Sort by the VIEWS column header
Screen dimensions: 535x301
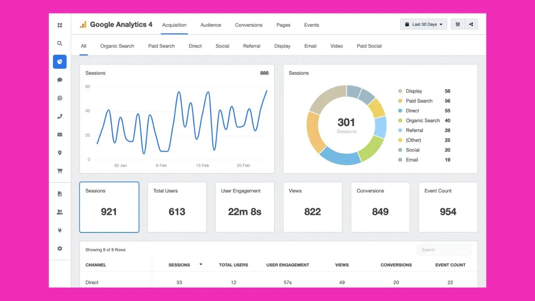pyautogui.click(x=342, y=265)
